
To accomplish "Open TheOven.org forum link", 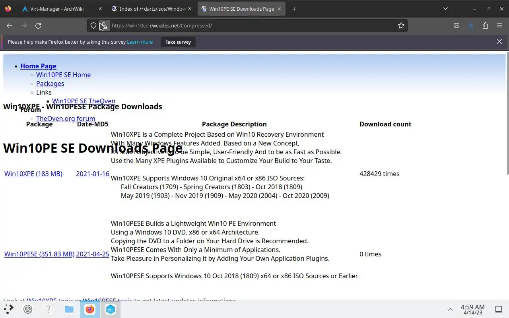I will 66,118.
